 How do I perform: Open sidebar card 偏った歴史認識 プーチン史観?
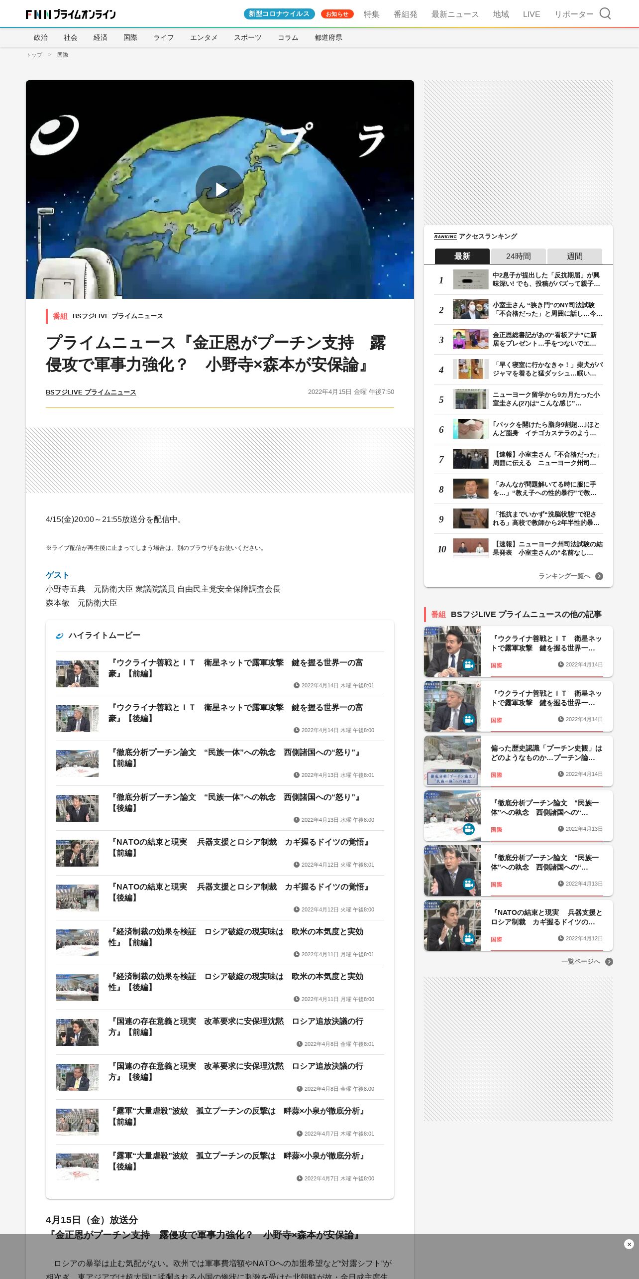tap(519, 761)
